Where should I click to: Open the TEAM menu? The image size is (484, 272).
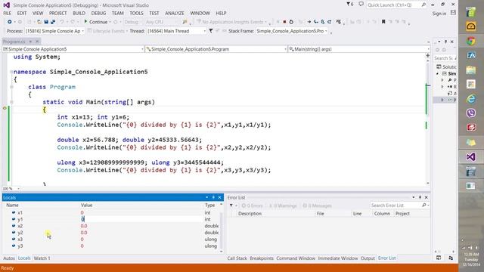click(x=118, y=14)
